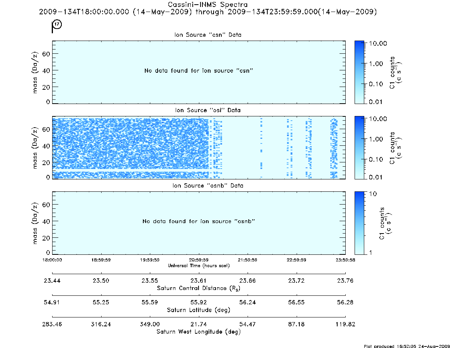Click osnb colorbar value 10

373,194
